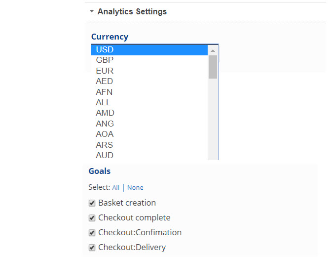
Task: Select GBP currency option
Action: 105,60
